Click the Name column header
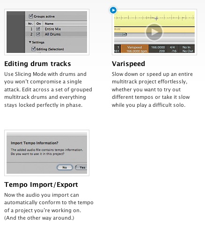 pyautogui.click(x=49, y=24)
